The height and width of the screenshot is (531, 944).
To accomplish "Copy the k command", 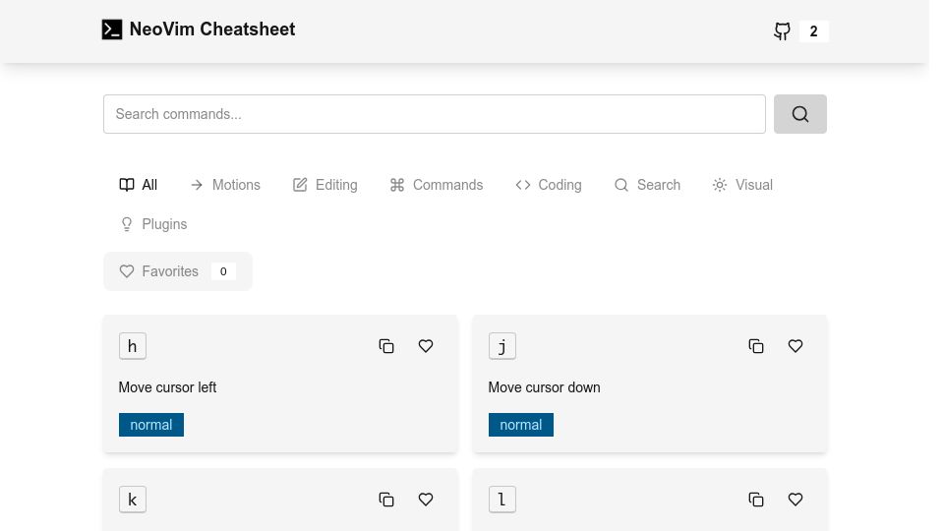I will 386,500.
